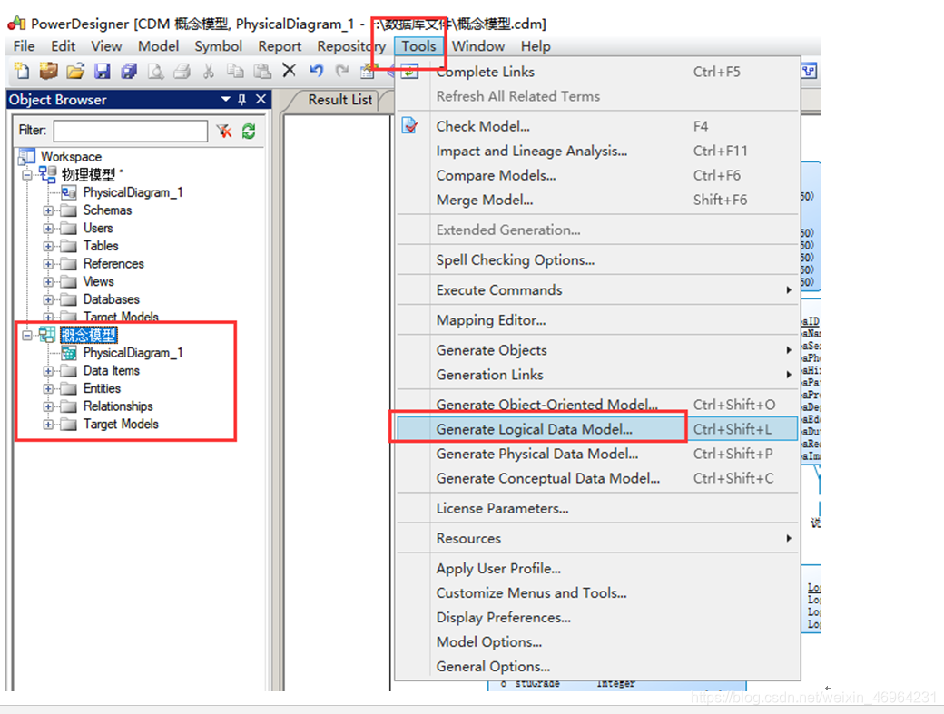Choose Impact and Lineage Analysis
Screen dimensions: 944x714
click(597, 151)
